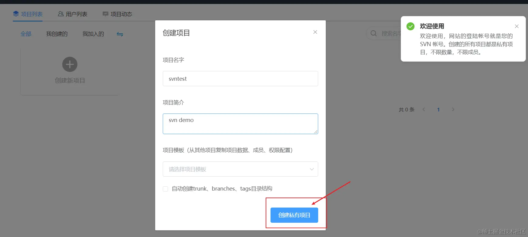Click the 创建私有项目 button

[x=294, y=215]
